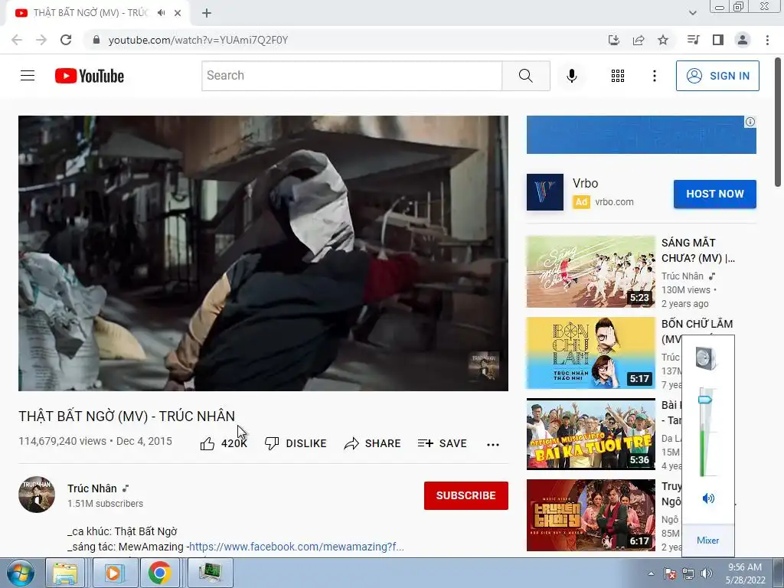Viewport: 784px width, 588px height.
Task: Click the install app icon in address bar
Action: pos(613,40)
